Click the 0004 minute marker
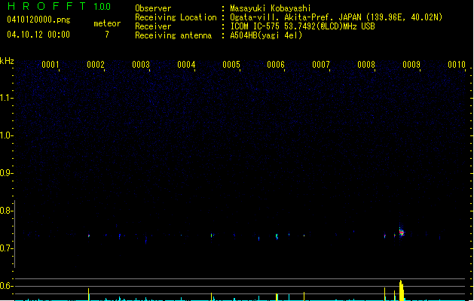 (186, 65)
